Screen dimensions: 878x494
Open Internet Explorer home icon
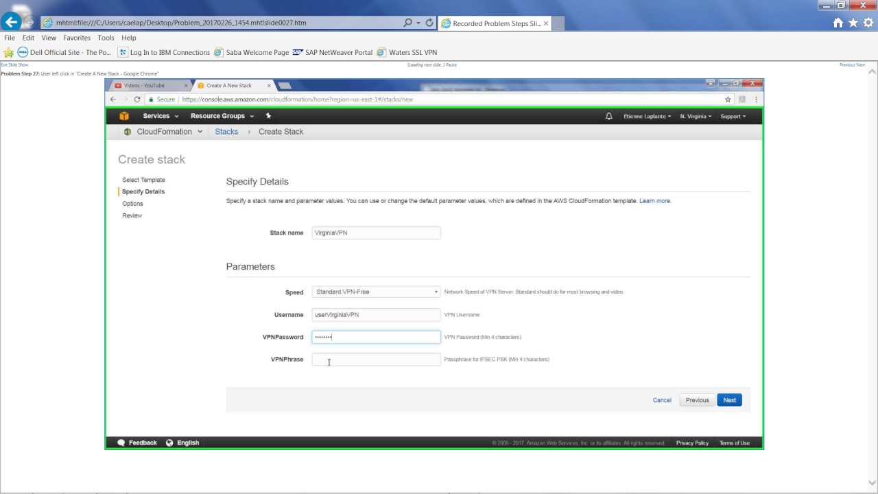click(x=838, y=23)
